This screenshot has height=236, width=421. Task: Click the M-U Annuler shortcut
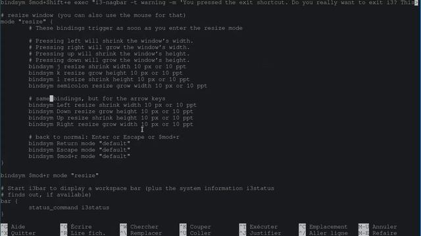[378, 227]
